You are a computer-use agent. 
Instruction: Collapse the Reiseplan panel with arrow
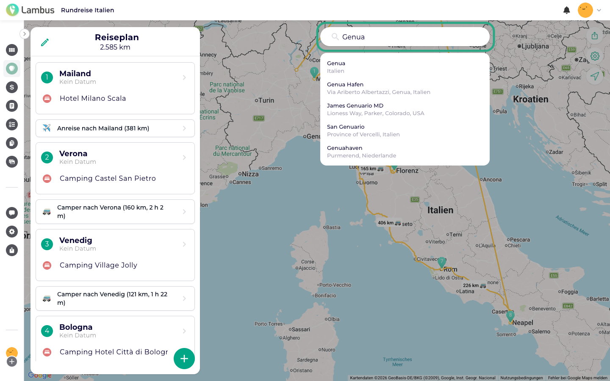click(25, 34)
